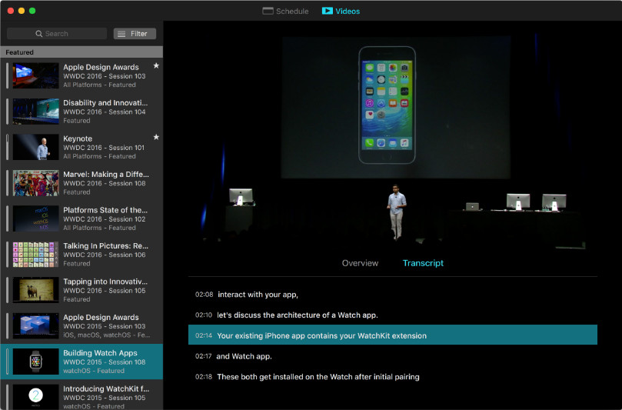Click the Videos play icon
Viewport: 622px width, 410px height.
328,11
